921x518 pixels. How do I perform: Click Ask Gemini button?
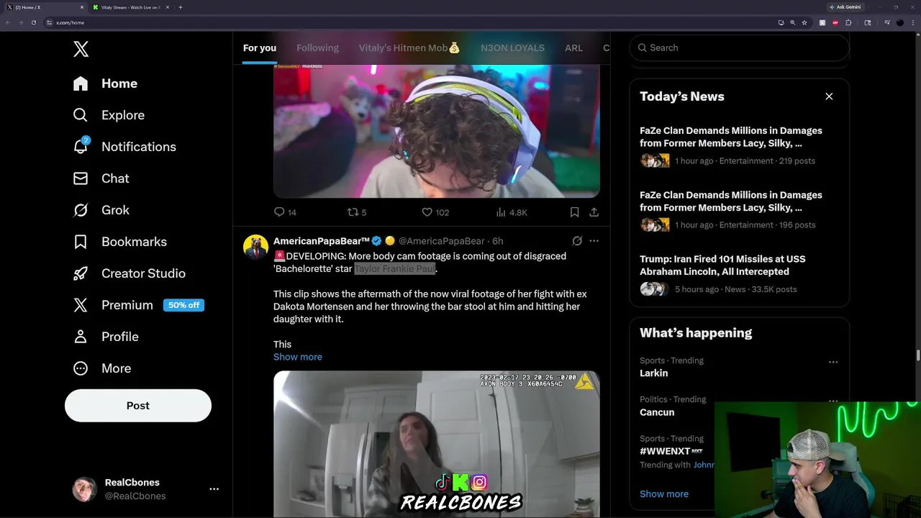tap(845, 7)
